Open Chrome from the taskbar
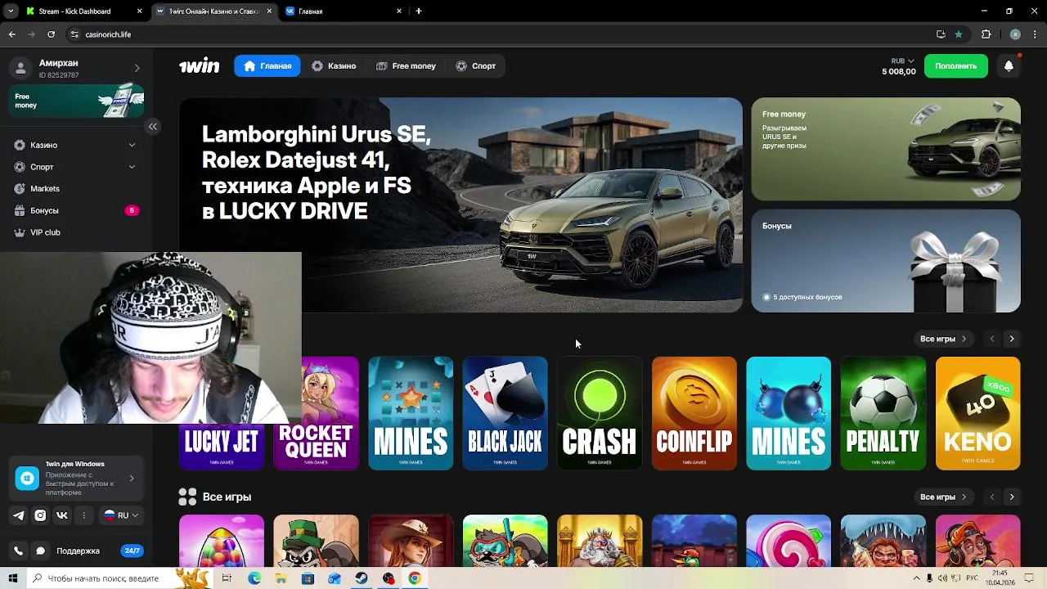Viewport: 1047px width, 589px height. (x=415, y=578)
